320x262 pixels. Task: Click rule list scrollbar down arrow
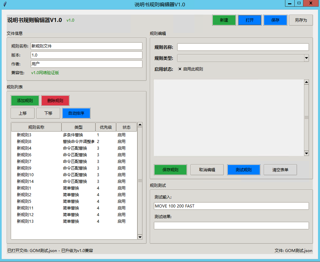click(140, 237)
